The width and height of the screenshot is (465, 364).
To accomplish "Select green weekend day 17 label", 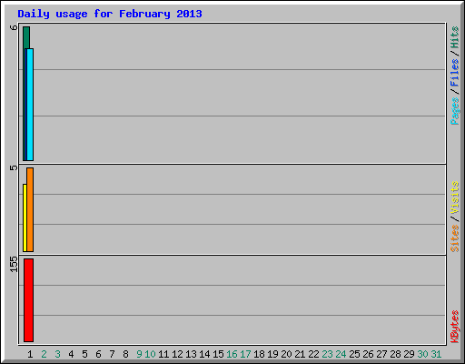I will [x=245, y=354].
